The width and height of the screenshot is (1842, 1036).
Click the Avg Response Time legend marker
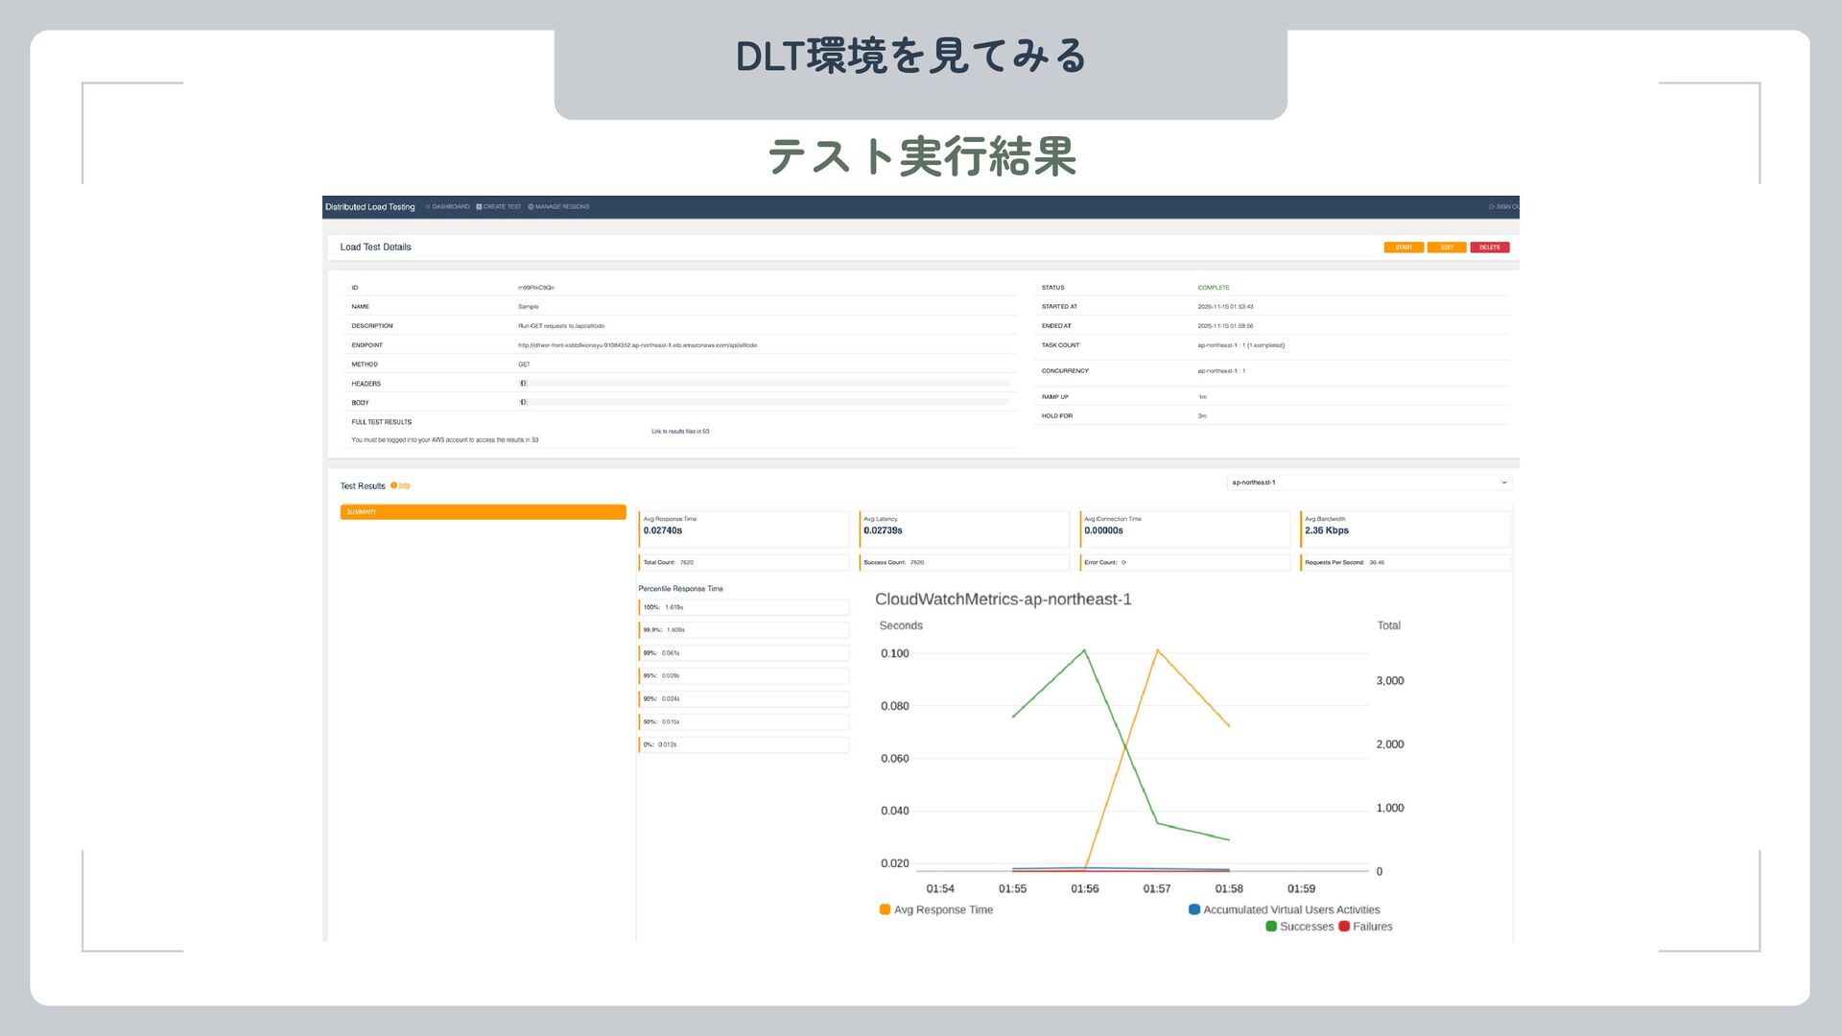pyautogui.click(x=885, y=910)
